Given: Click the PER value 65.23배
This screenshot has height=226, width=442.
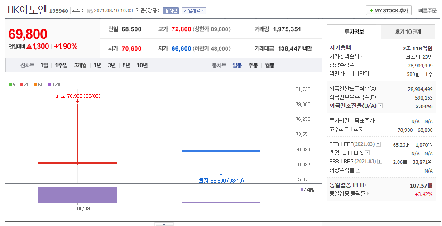Looking at the screenshot, I should 401,145.
